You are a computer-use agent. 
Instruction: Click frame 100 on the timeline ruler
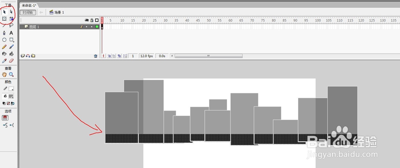pyautogui.click(x=317, y=20)
